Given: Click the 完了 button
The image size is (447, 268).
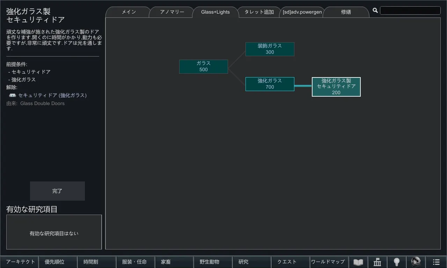Looking at the screenshot, I should [x=57, y=191].
